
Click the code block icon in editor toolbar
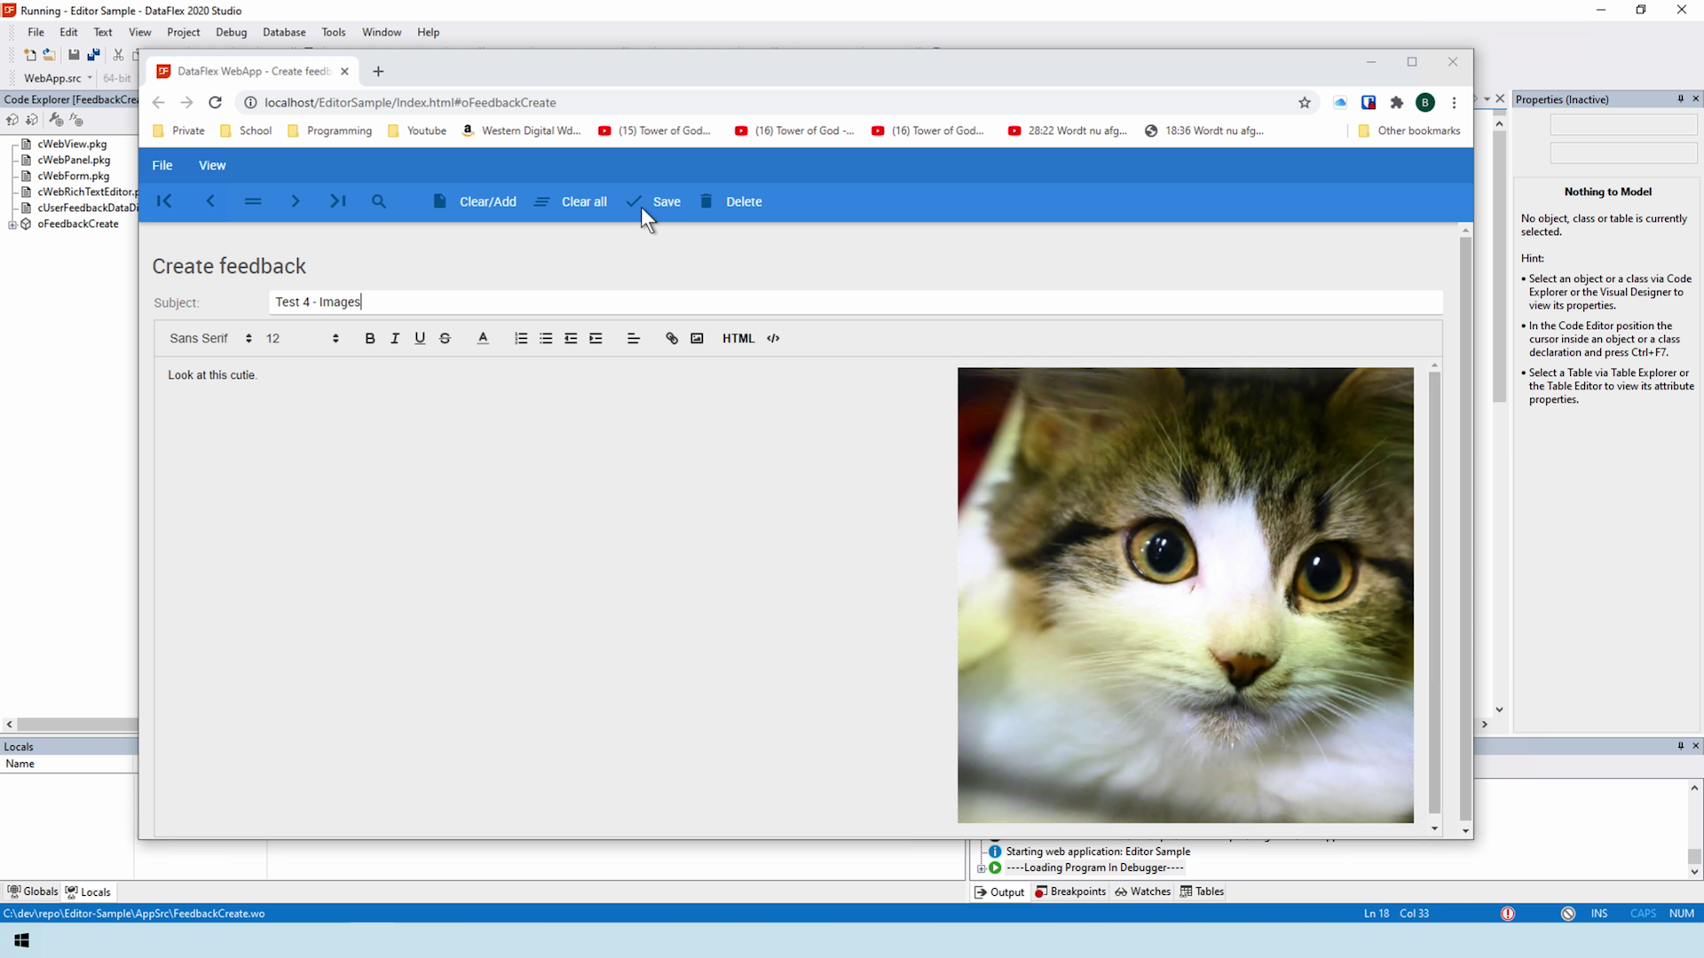click(x=773, y=338)
